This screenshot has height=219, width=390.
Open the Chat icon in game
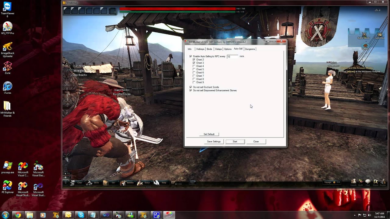[368, 182]
